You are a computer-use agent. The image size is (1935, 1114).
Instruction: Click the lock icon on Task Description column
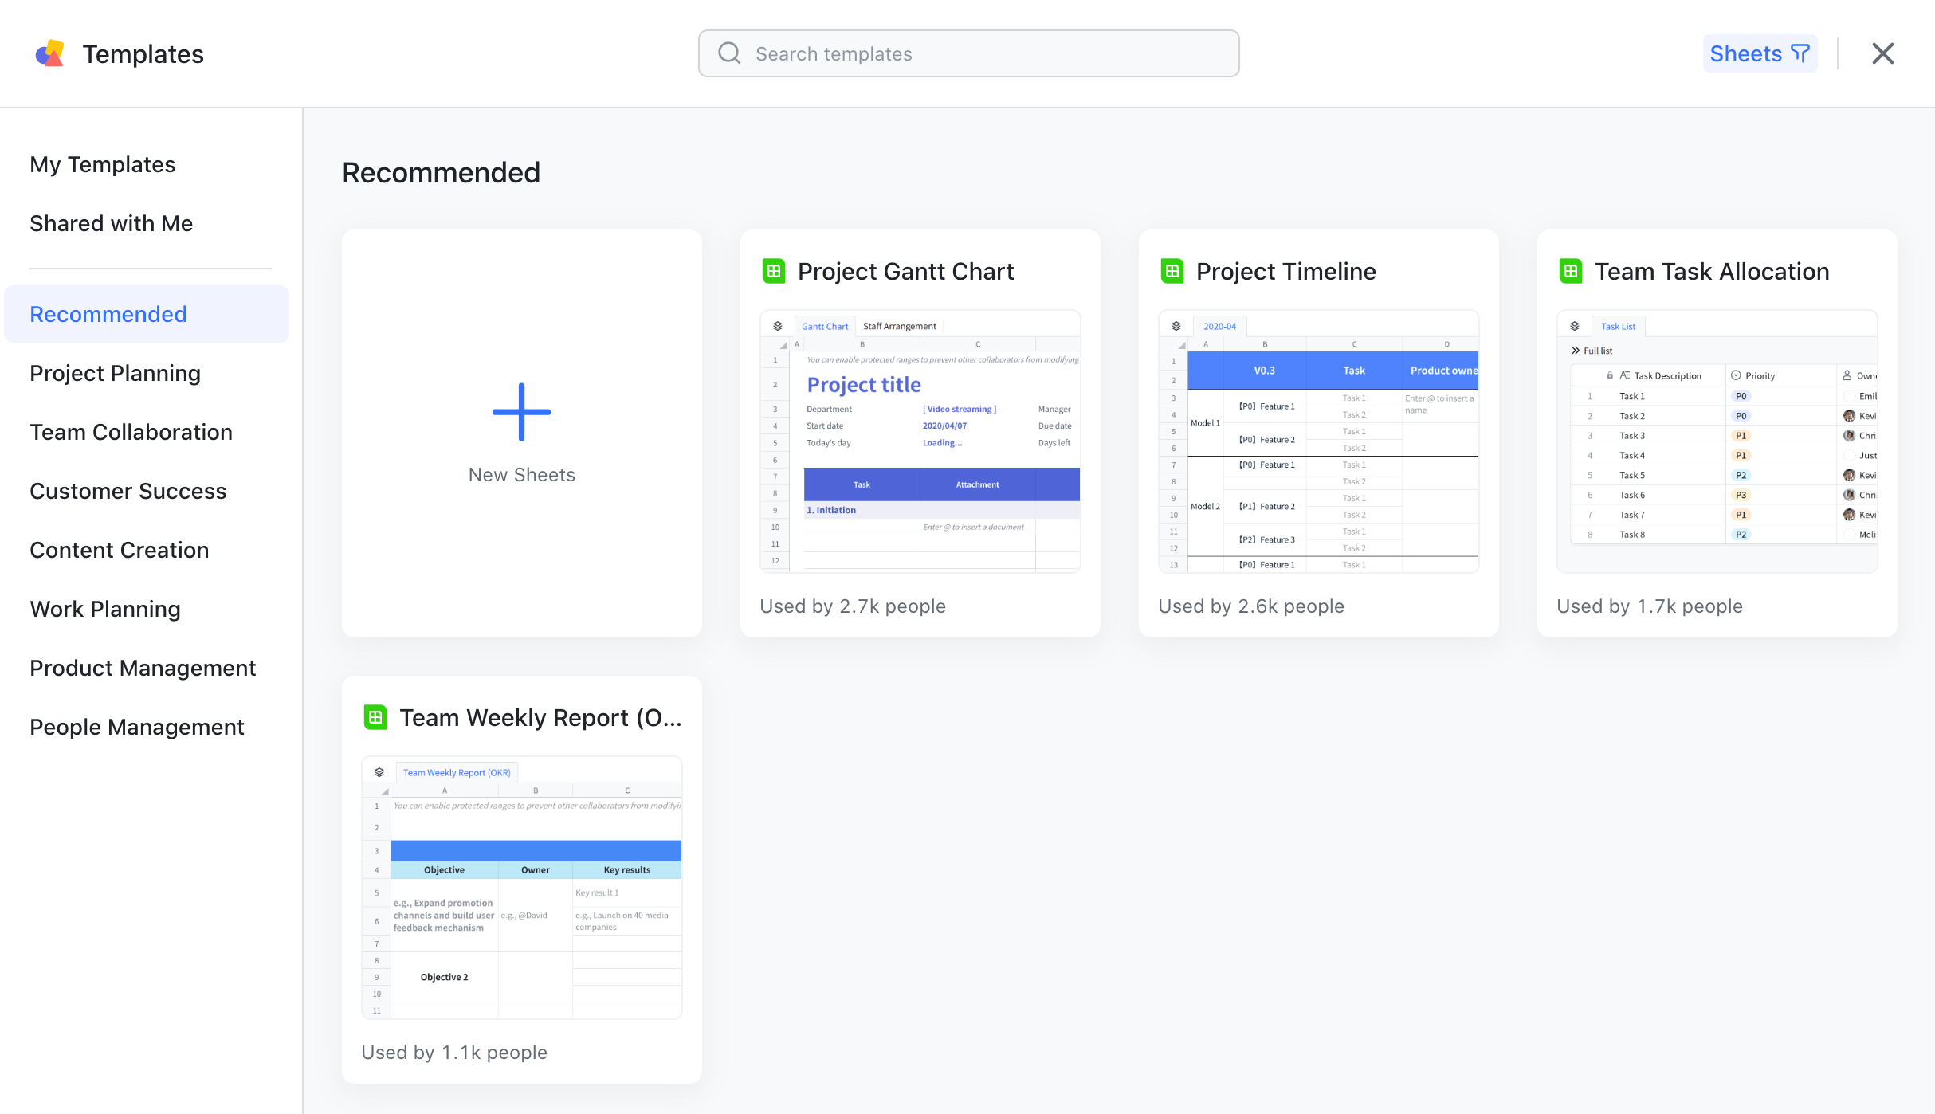pos(1611,375)
